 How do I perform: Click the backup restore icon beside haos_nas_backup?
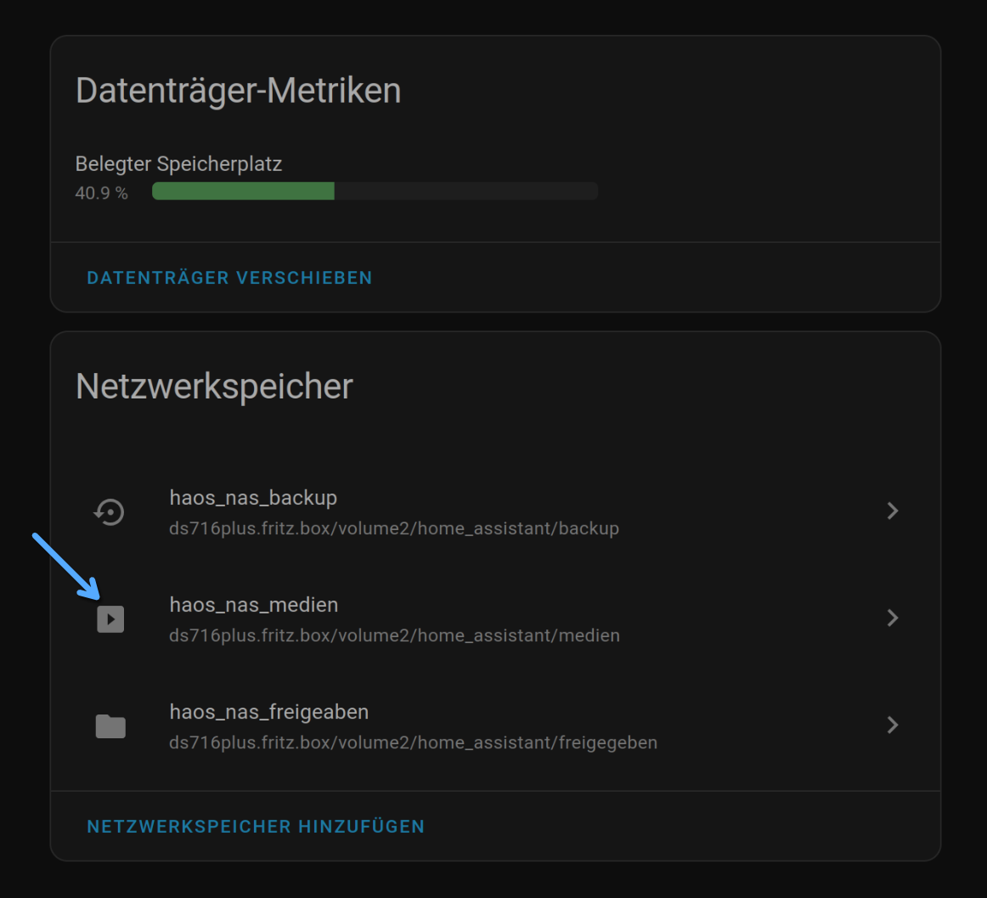click(x=110, y=511)
